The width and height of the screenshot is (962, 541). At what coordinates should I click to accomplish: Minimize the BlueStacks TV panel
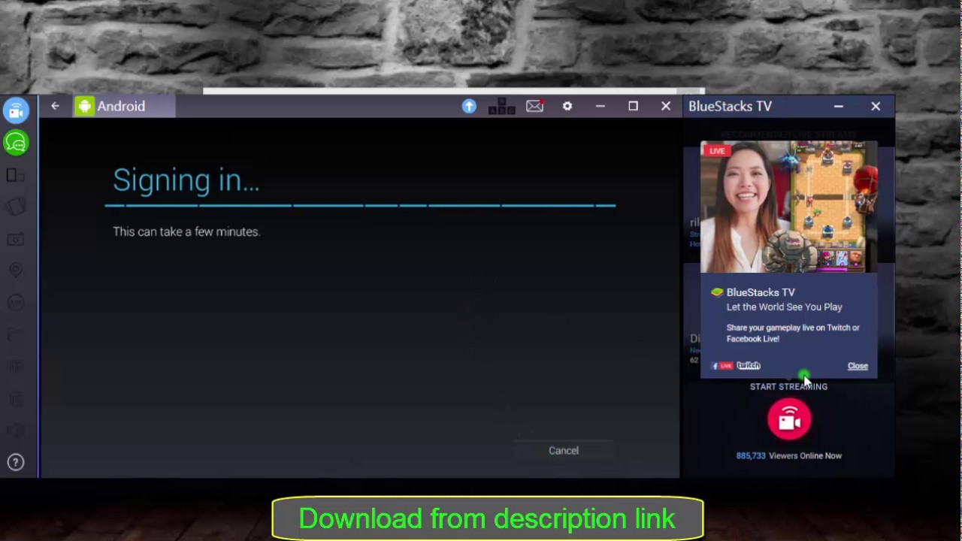[839, 106]
